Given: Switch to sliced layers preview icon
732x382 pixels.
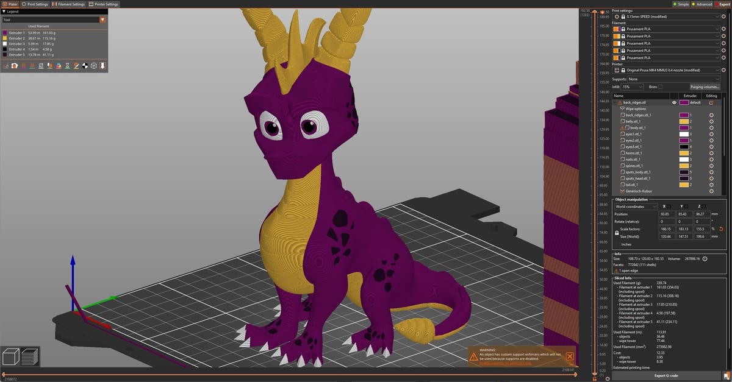Looking at the screenshot, I should 30,356.
